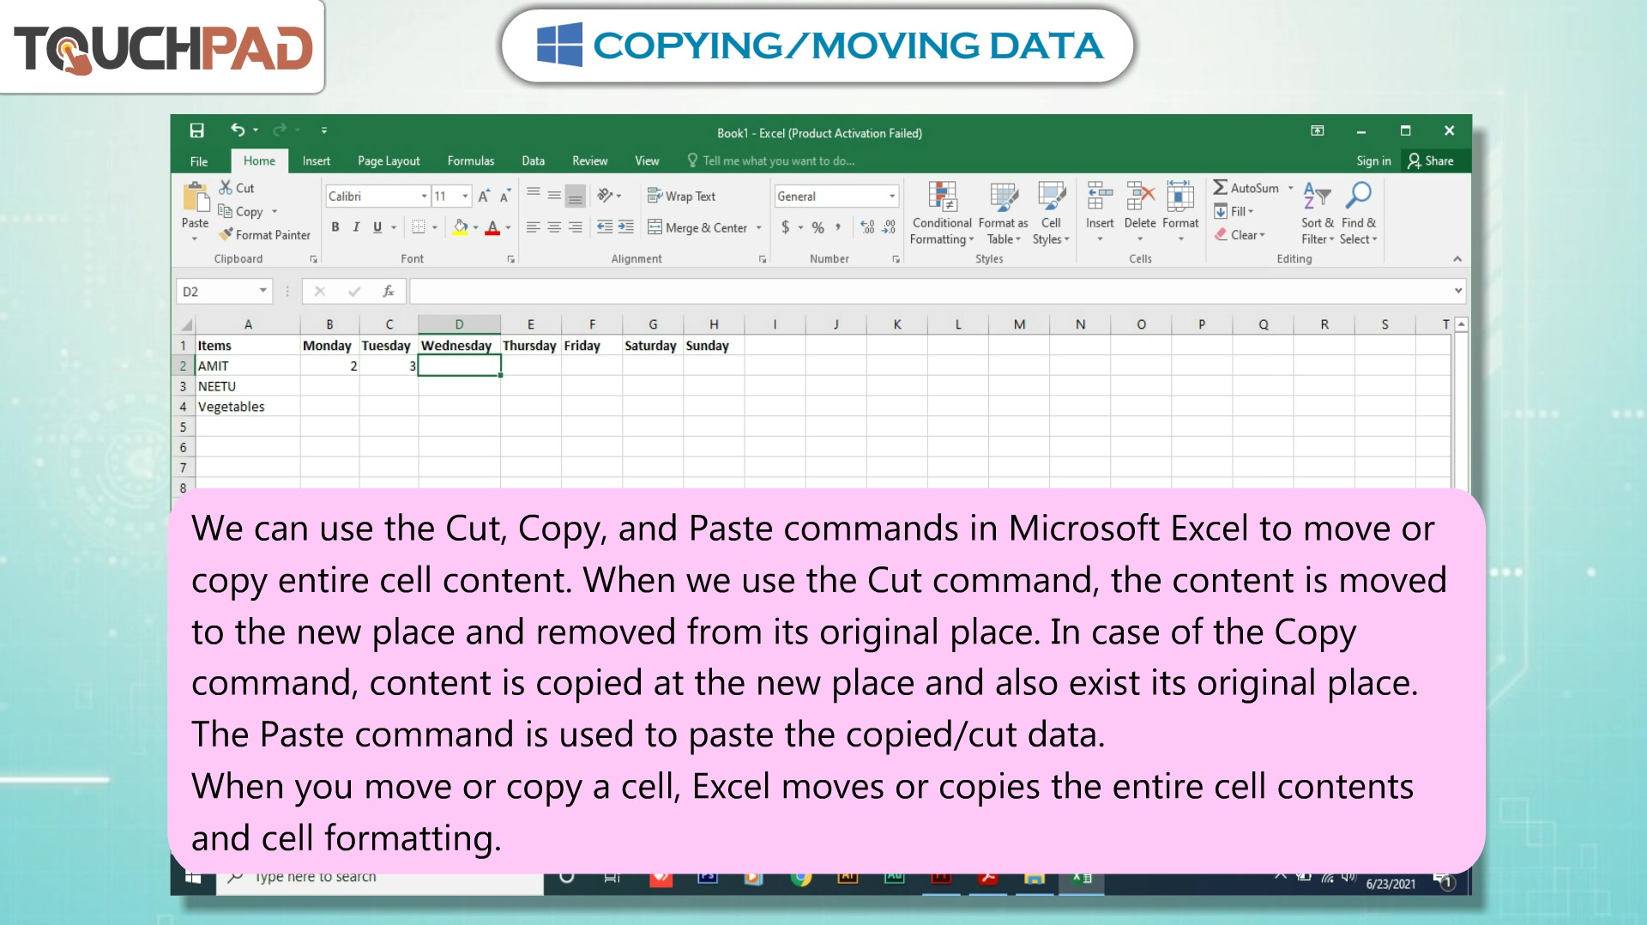
Task: Click the Increase Indent icon
Action: click(x=626, y=227)
